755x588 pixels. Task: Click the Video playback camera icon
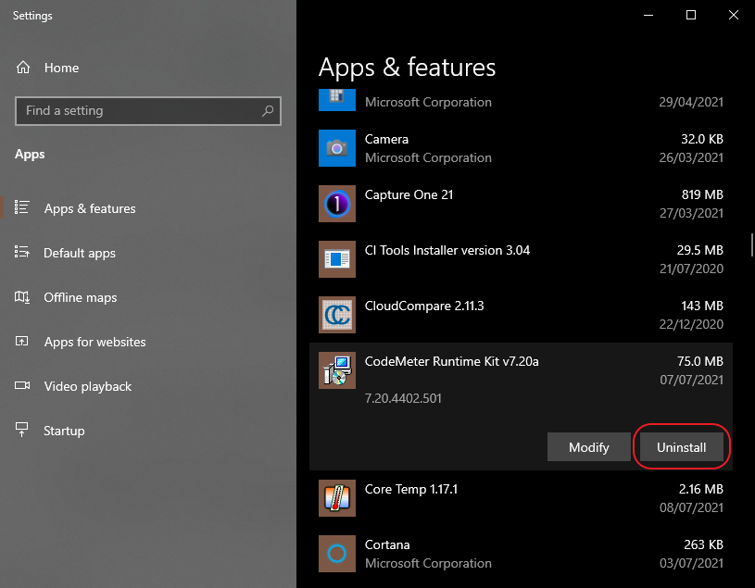[21, 385]
